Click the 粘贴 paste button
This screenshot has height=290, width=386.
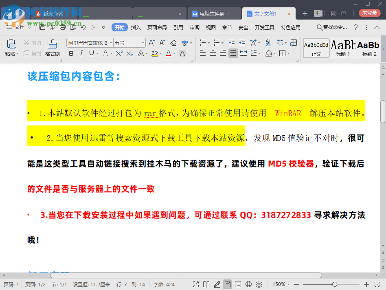(11, 46)
